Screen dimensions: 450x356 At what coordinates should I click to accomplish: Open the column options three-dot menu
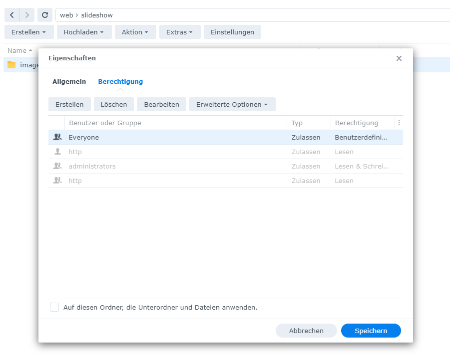point(399,123)
